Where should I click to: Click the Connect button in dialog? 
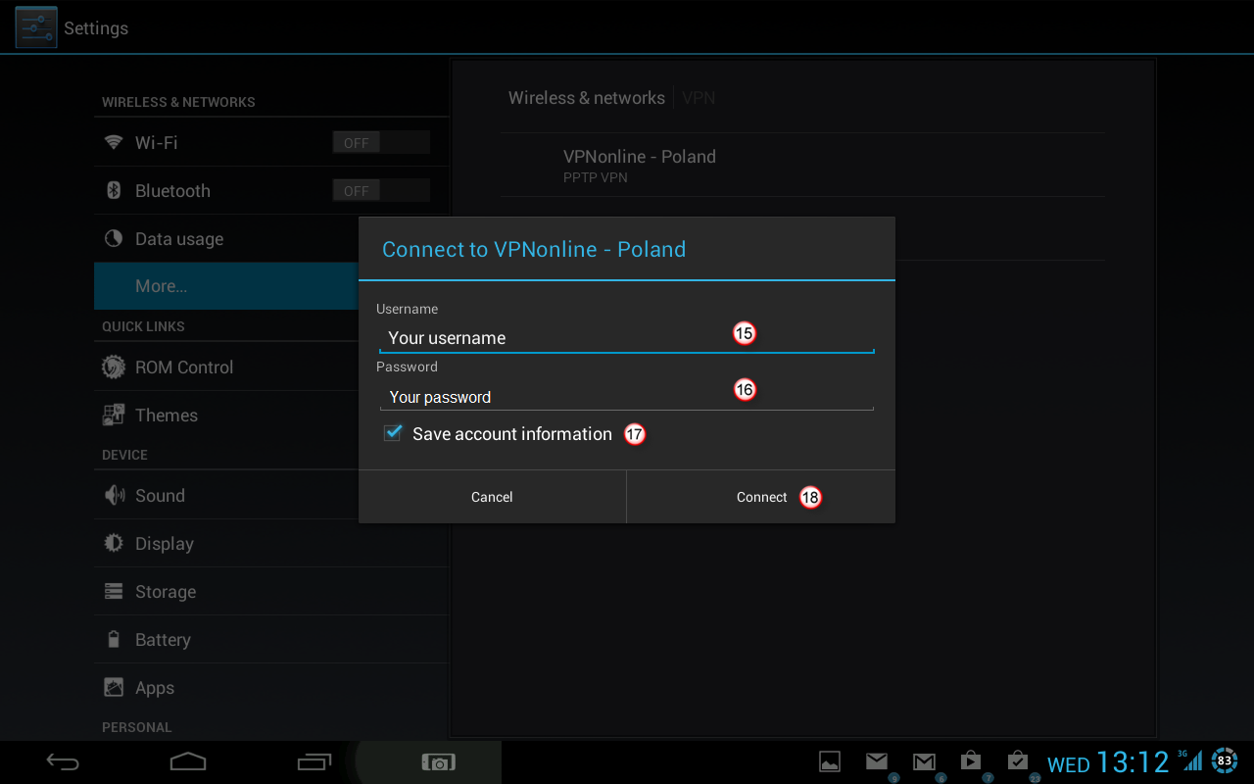point(761,497)
